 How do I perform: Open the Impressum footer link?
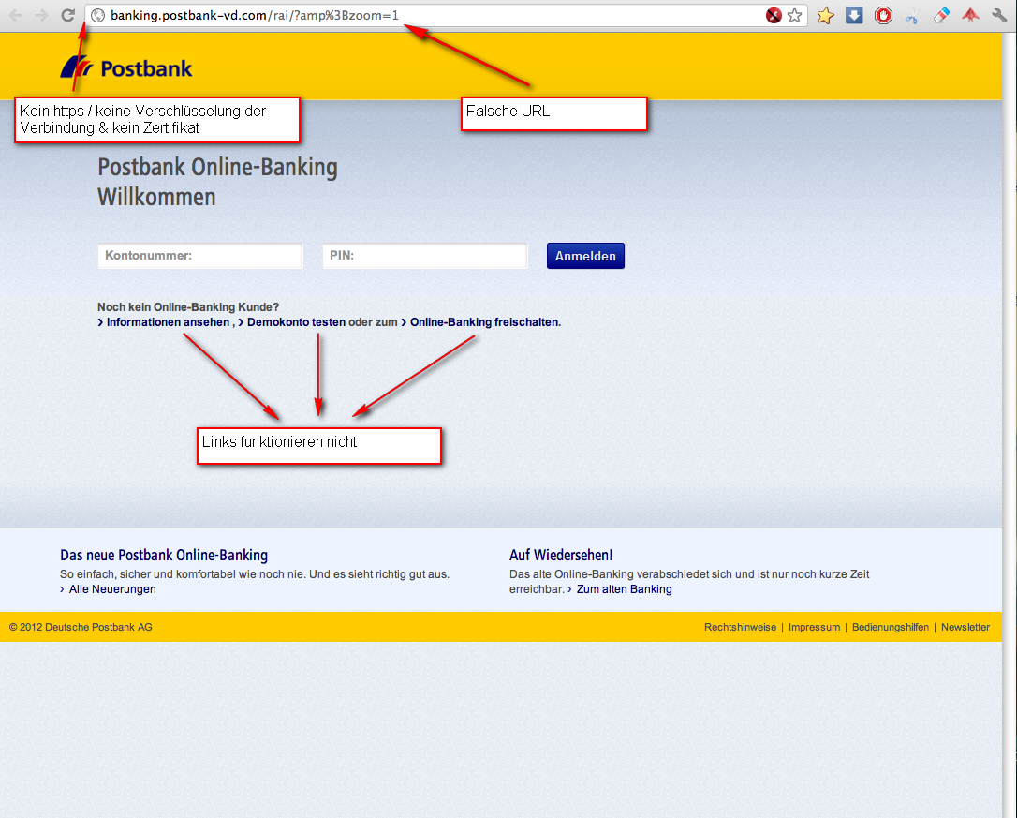pyautogui.click(x=814, y=627)
